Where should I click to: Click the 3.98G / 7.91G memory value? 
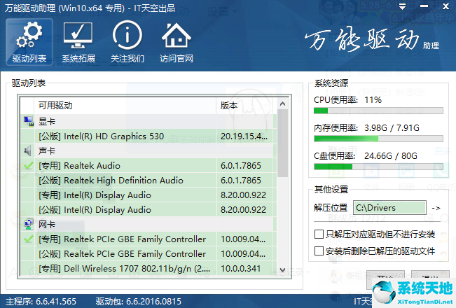point(392,128)
